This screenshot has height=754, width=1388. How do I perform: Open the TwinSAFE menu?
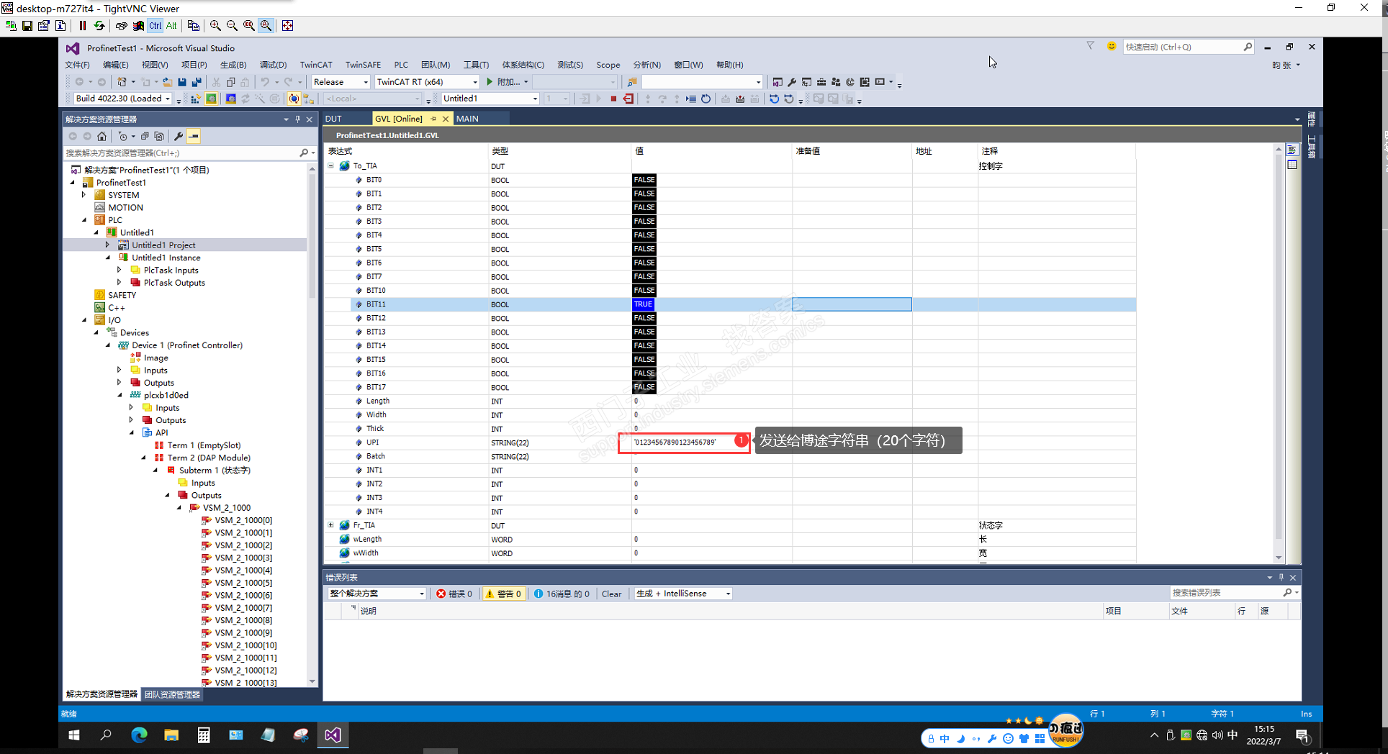[363, 65]
